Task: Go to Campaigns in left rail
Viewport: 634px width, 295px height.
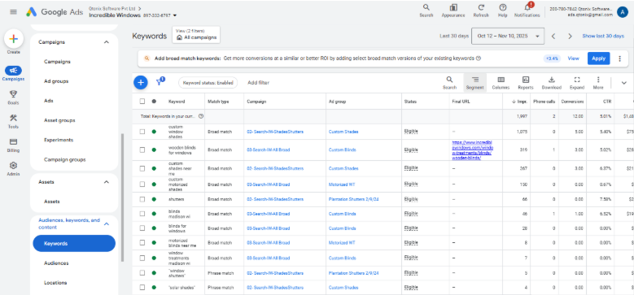Action: (x=13, y=73)
